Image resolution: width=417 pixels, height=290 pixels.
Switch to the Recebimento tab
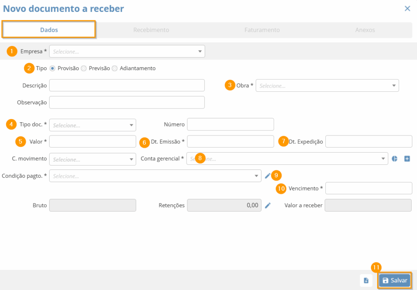point(151,30)
